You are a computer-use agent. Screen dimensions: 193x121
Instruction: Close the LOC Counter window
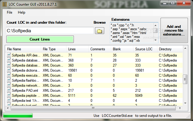click(x=184, y=3)
